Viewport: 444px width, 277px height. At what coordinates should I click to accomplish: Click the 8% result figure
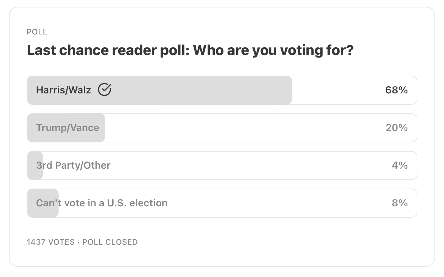(x=400, y=203)
